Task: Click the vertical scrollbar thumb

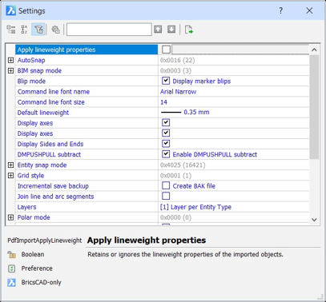Action: (314, 107)
